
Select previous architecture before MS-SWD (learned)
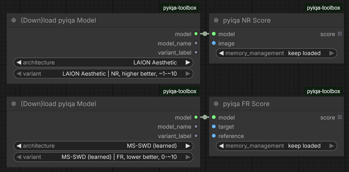point(19,146)
